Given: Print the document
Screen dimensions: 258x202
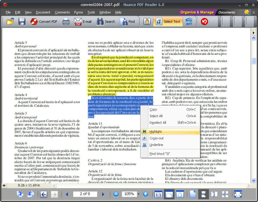Looking at the screenshot, I should (66, 22).
